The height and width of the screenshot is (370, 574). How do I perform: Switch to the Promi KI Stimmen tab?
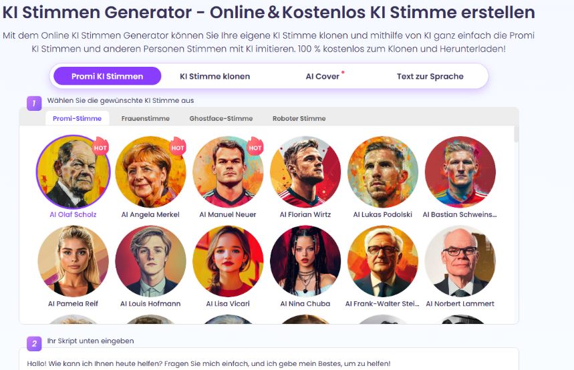pyautogui.click(x=107, y=76)
